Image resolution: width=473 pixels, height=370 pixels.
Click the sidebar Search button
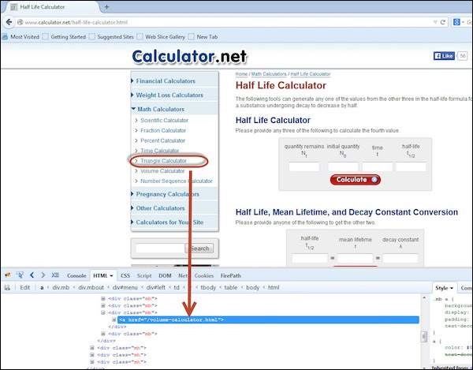coord(199,249)
